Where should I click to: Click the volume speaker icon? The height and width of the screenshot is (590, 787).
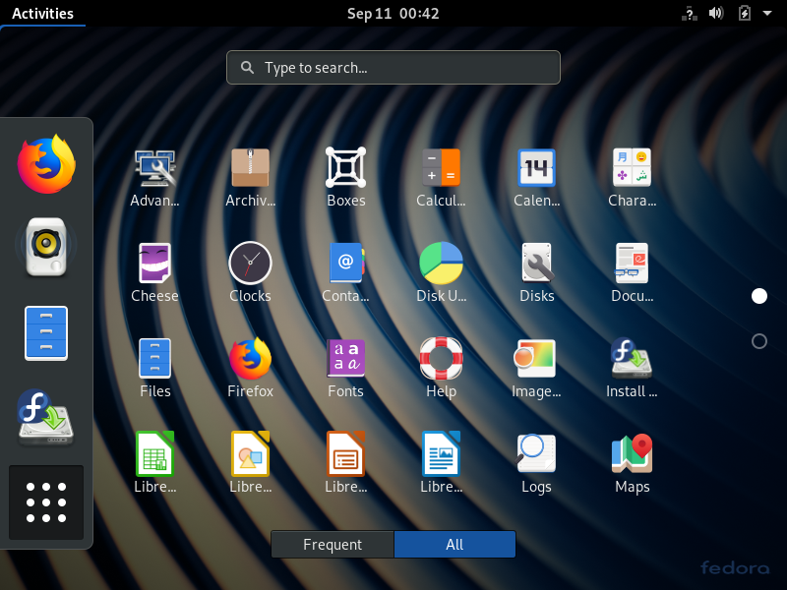[x=716, y=13]
